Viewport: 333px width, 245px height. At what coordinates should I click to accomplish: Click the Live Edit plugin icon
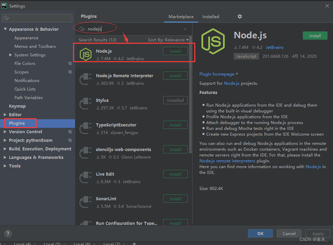tap(86, 177)
